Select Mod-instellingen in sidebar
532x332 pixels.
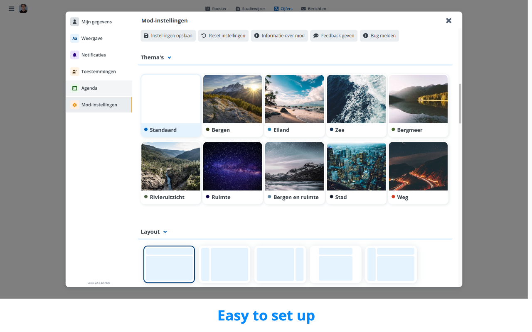[99, 105]
